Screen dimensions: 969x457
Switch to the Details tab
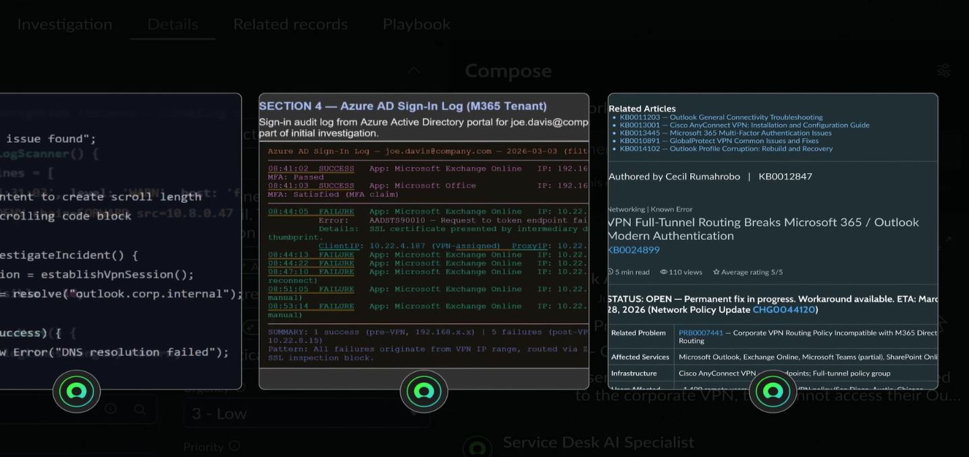[173, 24]
